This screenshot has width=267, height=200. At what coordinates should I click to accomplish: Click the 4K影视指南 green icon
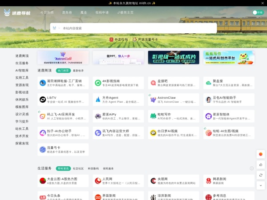click(98, 83)
